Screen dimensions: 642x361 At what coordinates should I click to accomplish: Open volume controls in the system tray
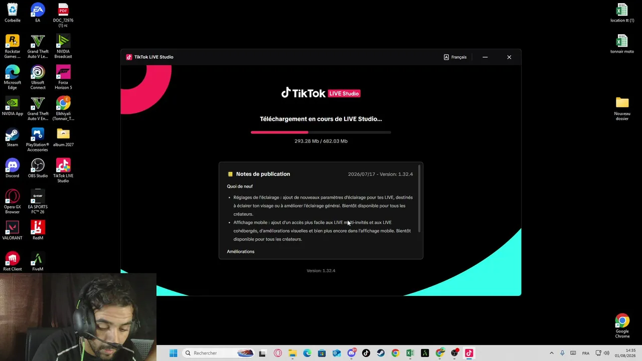(x=607, y=353)
